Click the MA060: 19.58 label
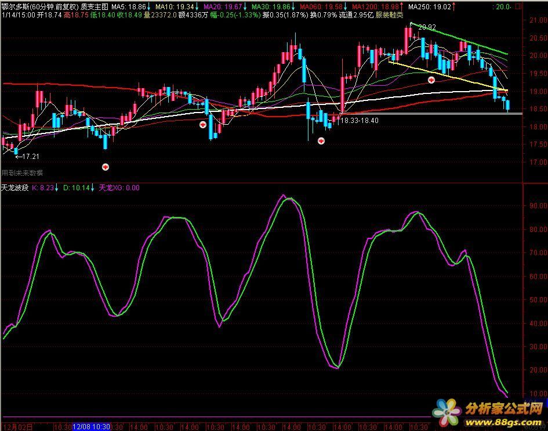548x431 pixels. 321,6
